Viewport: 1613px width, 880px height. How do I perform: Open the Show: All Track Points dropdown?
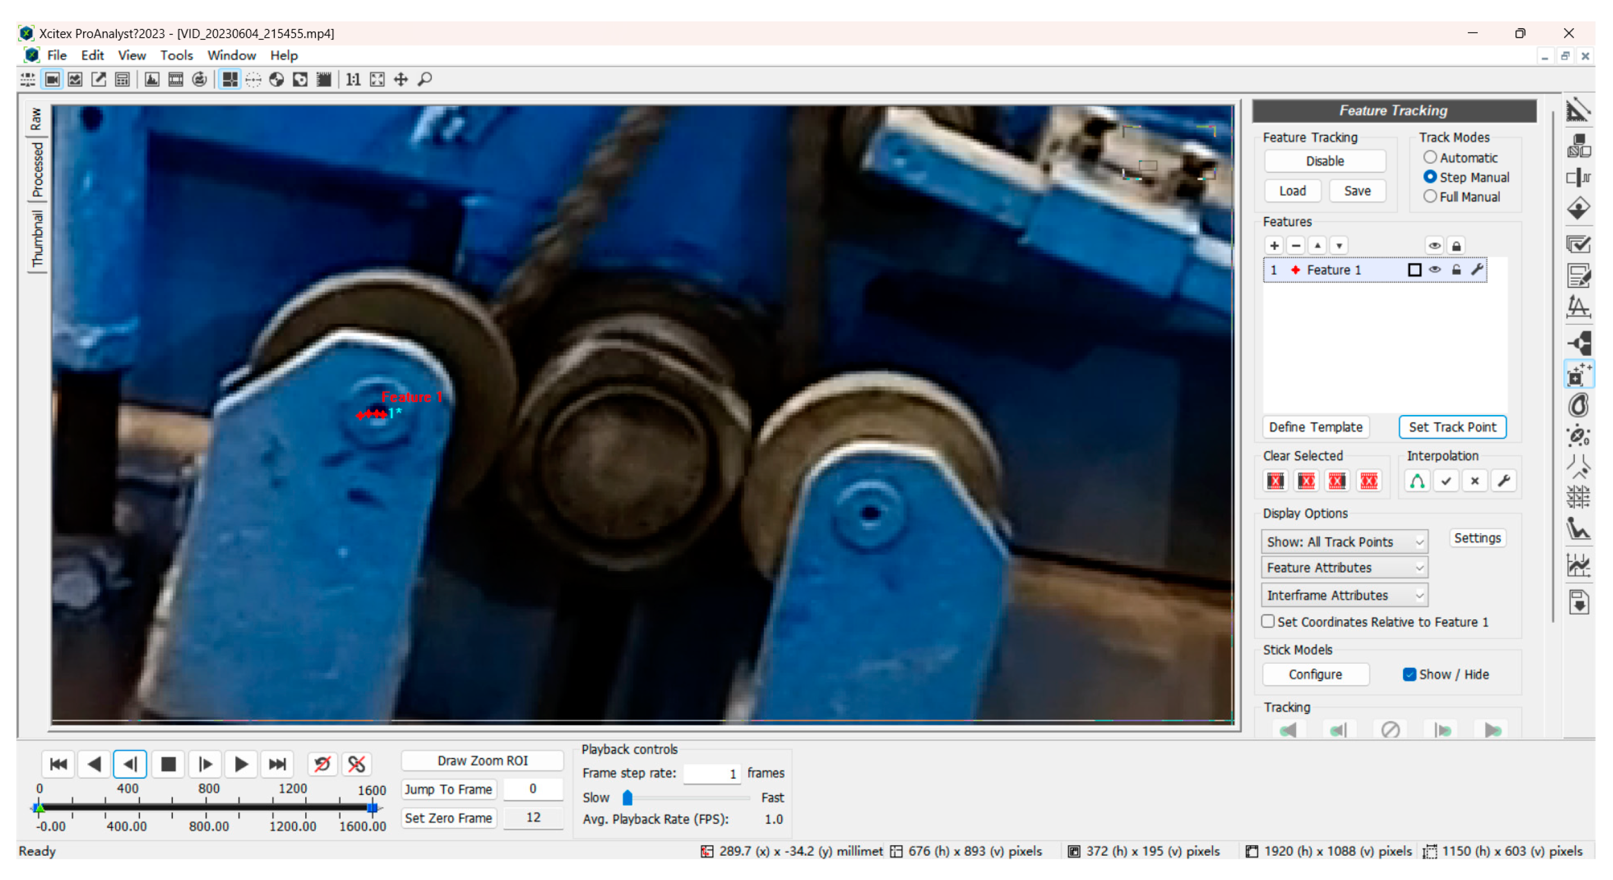(x=1344, y=542)
